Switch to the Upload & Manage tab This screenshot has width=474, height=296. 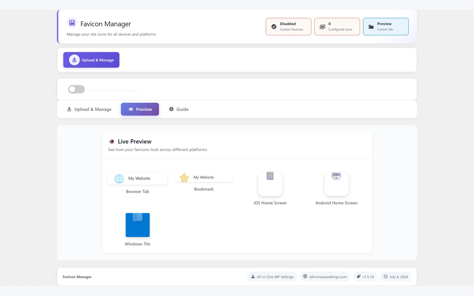click(x=89, y=109)
